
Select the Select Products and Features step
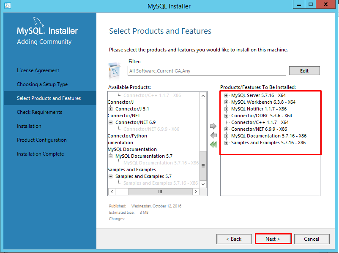[49, 98]
